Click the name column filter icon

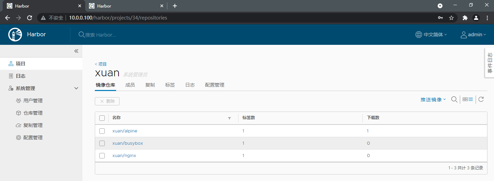229,118
